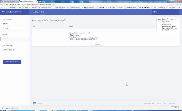Dismiss the Submit Transaction Successful notification
This screenshot has height=111, width=182.
[178, 19]
